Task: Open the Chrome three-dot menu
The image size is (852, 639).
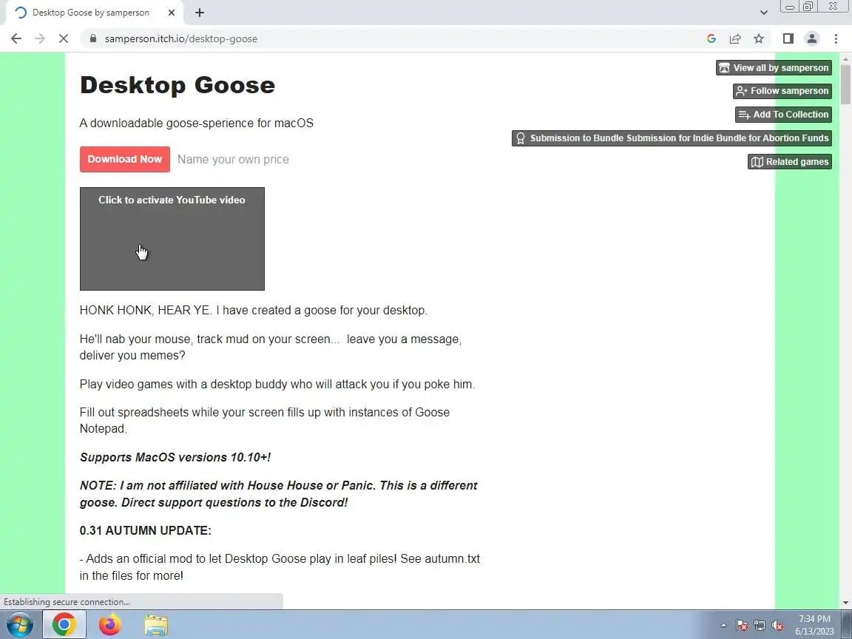Action: [x=836, y=38]
